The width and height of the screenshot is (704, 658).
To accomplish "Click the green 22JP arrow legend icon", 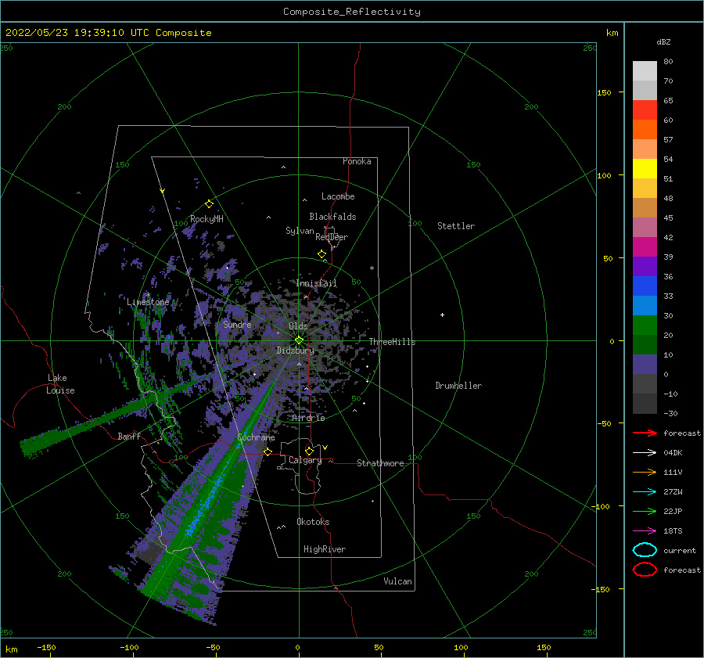I will 645,511.
